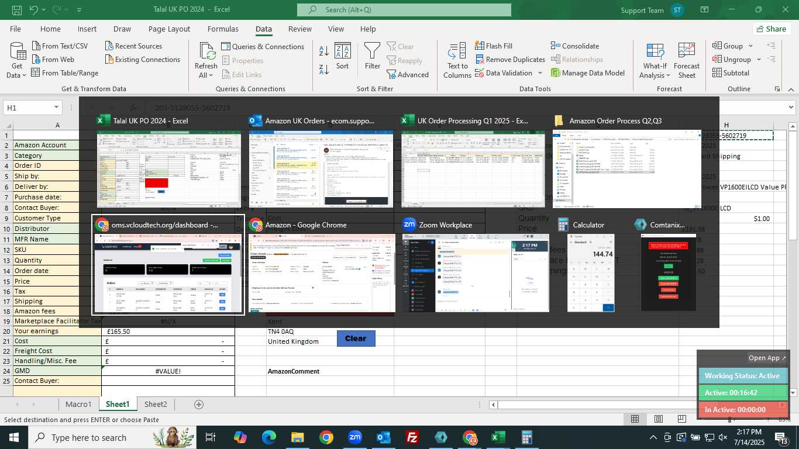Image resolution: width=799 pixels, height=449 pixels.
Task: Click the blue Clear button on sheet
Action: coord(356,339)
